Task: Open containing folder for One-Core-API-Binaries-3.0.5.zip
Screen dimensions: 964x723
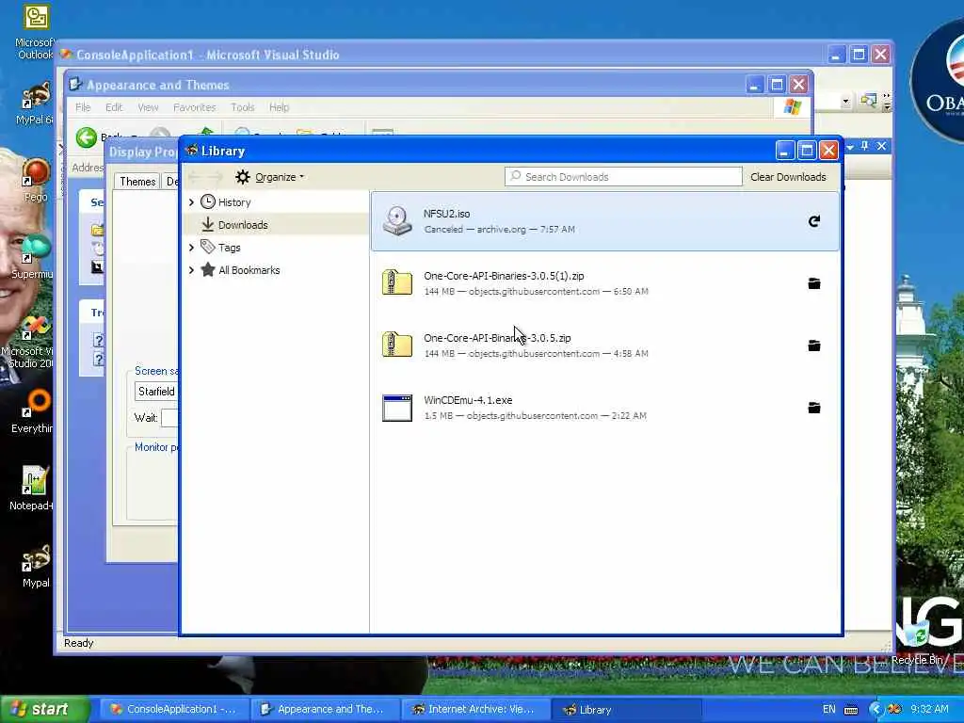Action: tap(814, 345)
